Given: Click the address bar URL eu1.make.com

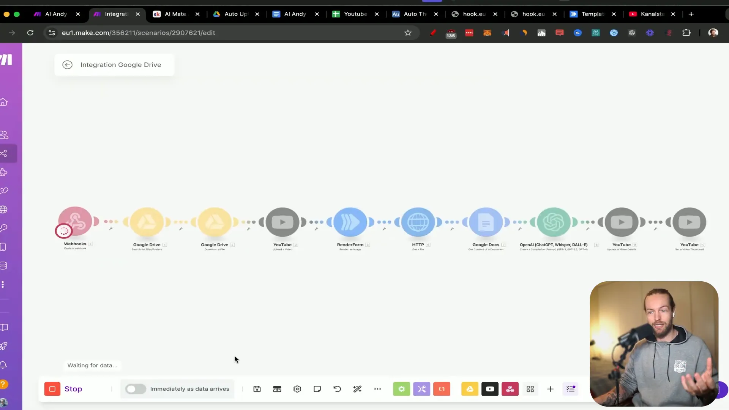Looking at the screenshot, I should pos(138,33).
